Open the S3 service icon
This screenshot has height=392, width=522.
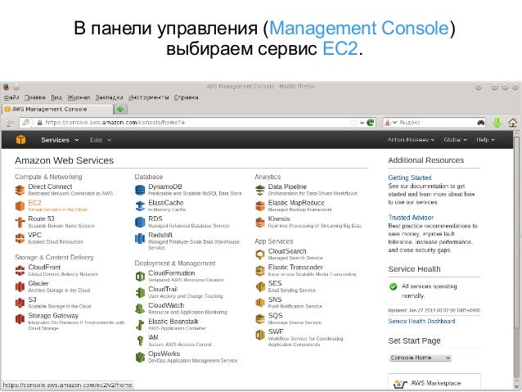(20, 303)
